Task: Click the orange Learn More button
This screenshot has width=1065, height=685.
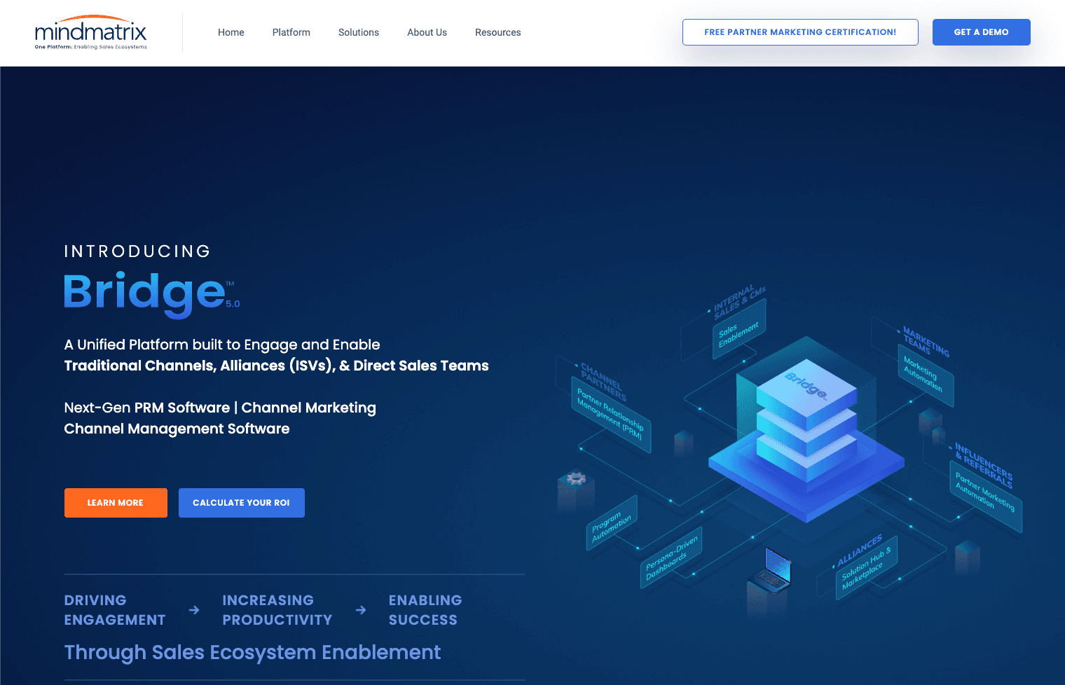Action: point(116,502)
